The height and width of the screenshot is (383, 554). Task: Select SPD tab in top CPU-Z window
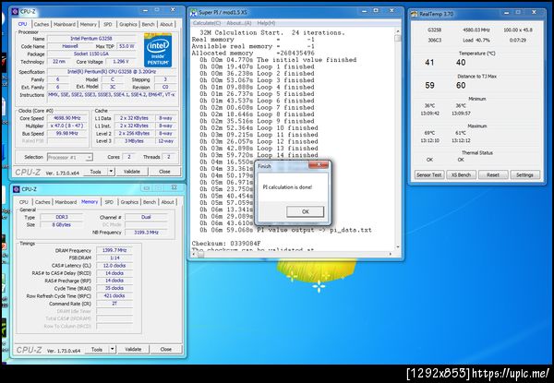click(108, 24)
